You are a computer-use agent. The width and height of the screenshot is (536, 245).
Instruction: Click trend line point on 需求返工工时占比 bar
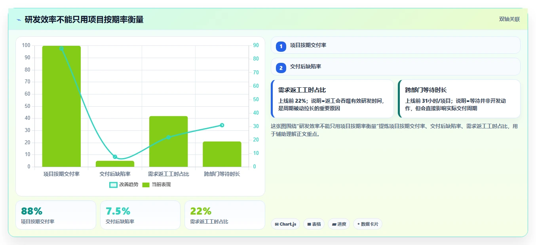(168, 137)
